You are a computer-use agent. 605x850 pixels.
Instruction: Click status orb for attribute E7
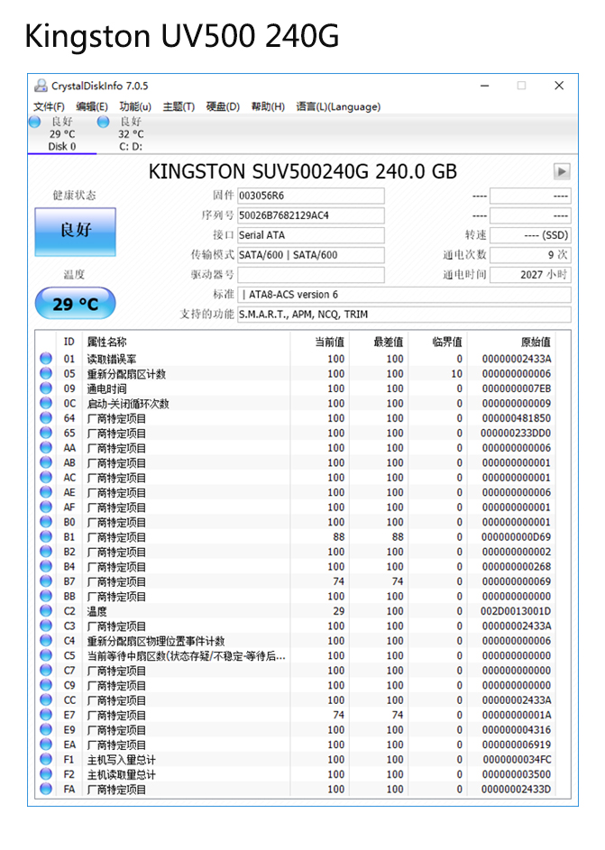[46, 715]
